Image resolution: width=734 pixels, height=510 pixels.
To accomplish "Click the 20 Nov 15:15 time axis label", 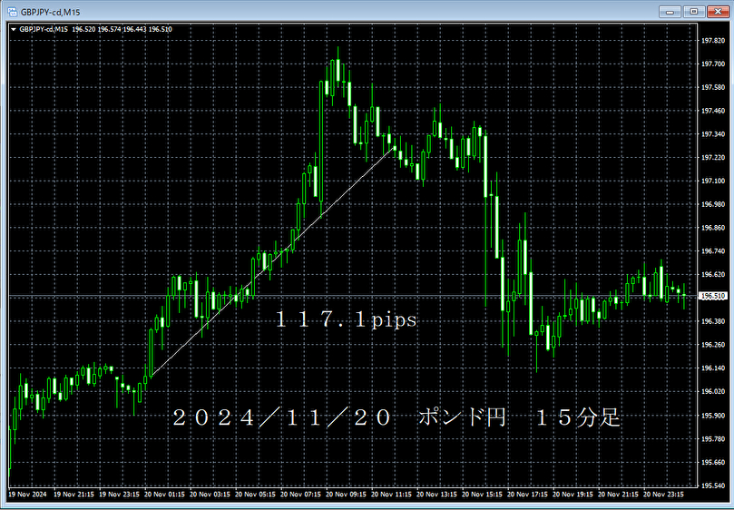I will [482, 495].
